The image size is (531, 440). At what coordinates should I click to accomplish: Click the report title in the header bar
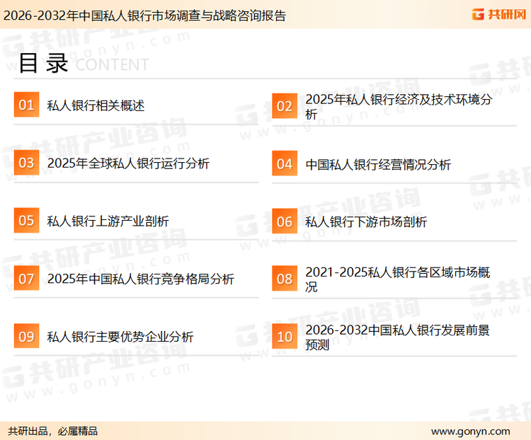click(x=145, y=15)
